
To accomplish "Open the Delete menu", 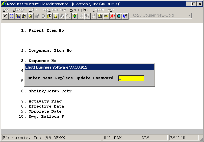I will coord(34,10).
